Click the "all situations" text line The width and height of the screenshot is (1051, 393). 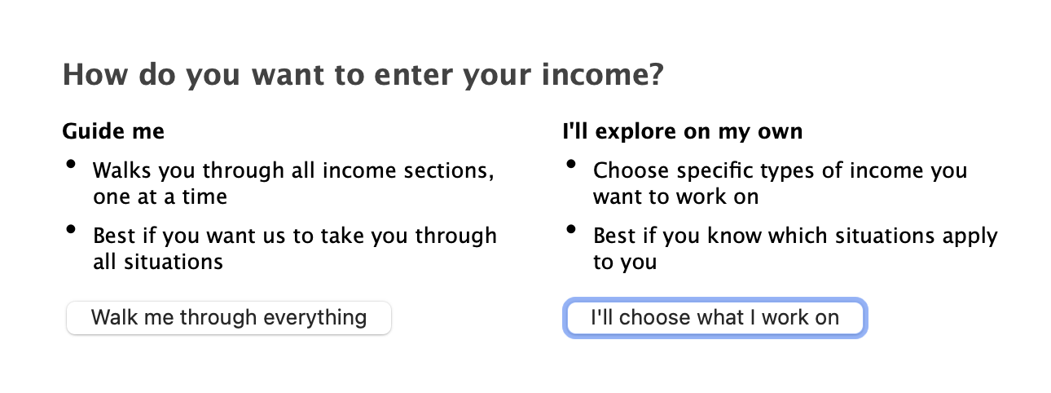(158, 262)
